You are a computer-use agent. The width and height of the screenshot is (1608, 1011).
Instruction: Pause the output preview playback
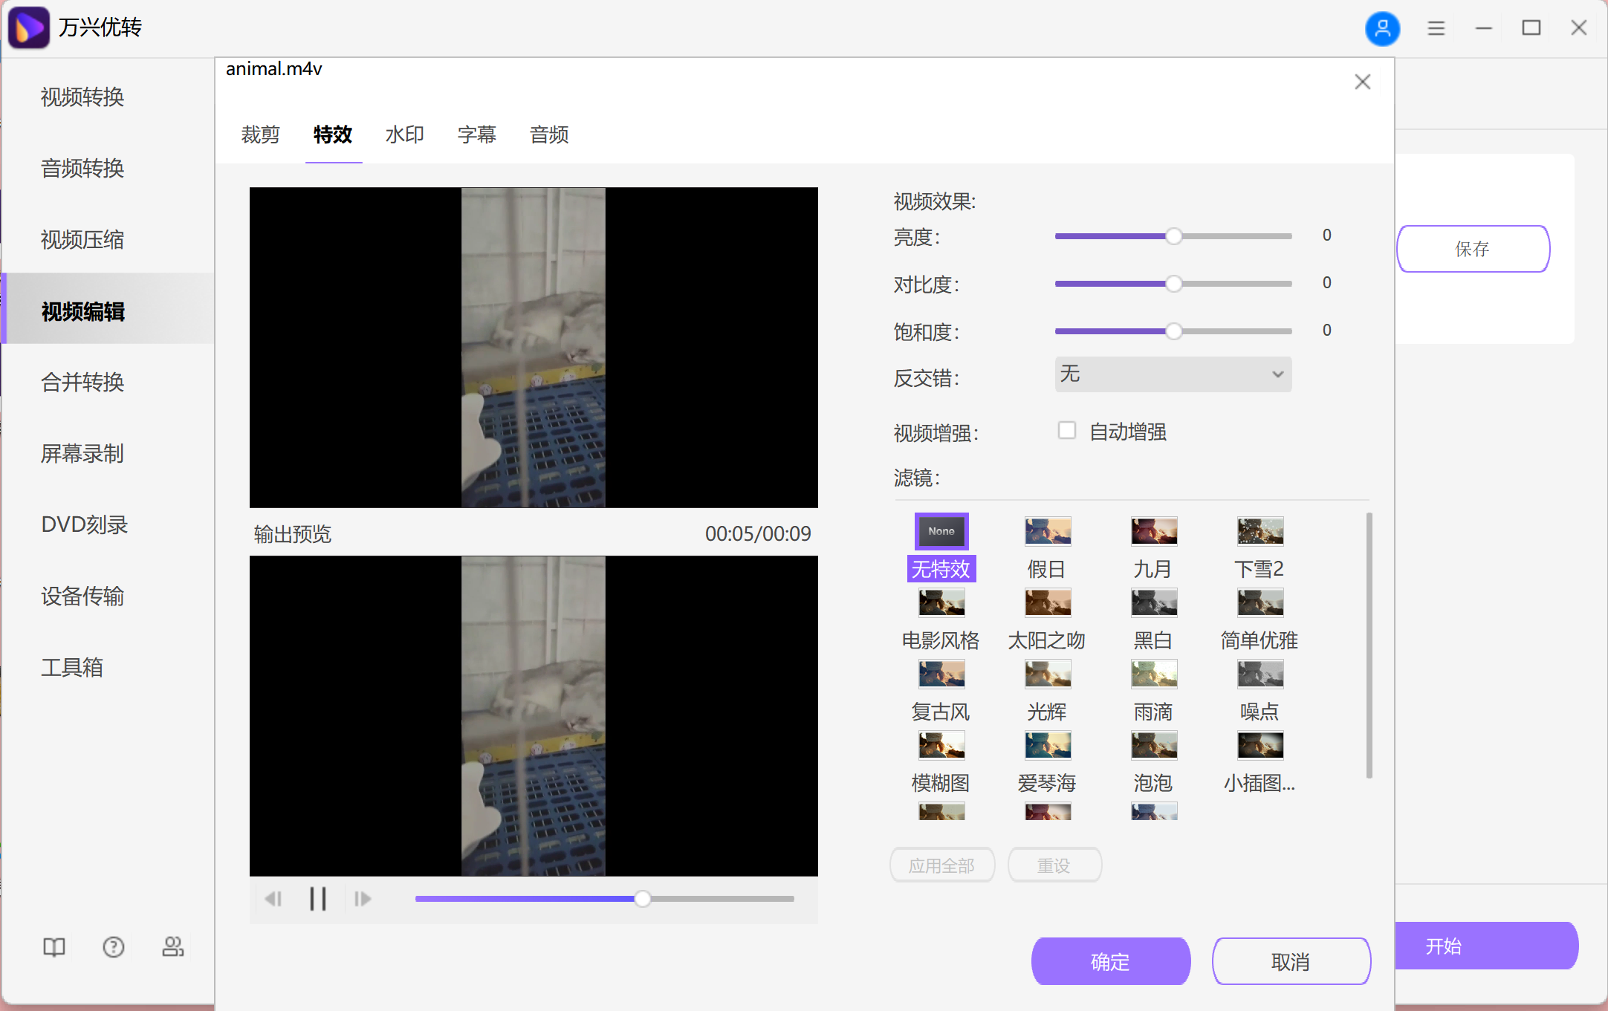click(x=318, y=898)
